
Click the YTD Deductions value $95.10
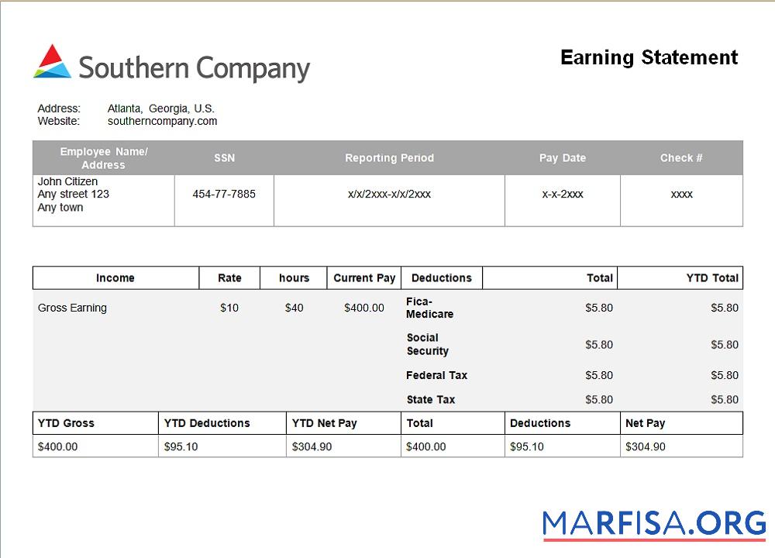tap(180, 446)
